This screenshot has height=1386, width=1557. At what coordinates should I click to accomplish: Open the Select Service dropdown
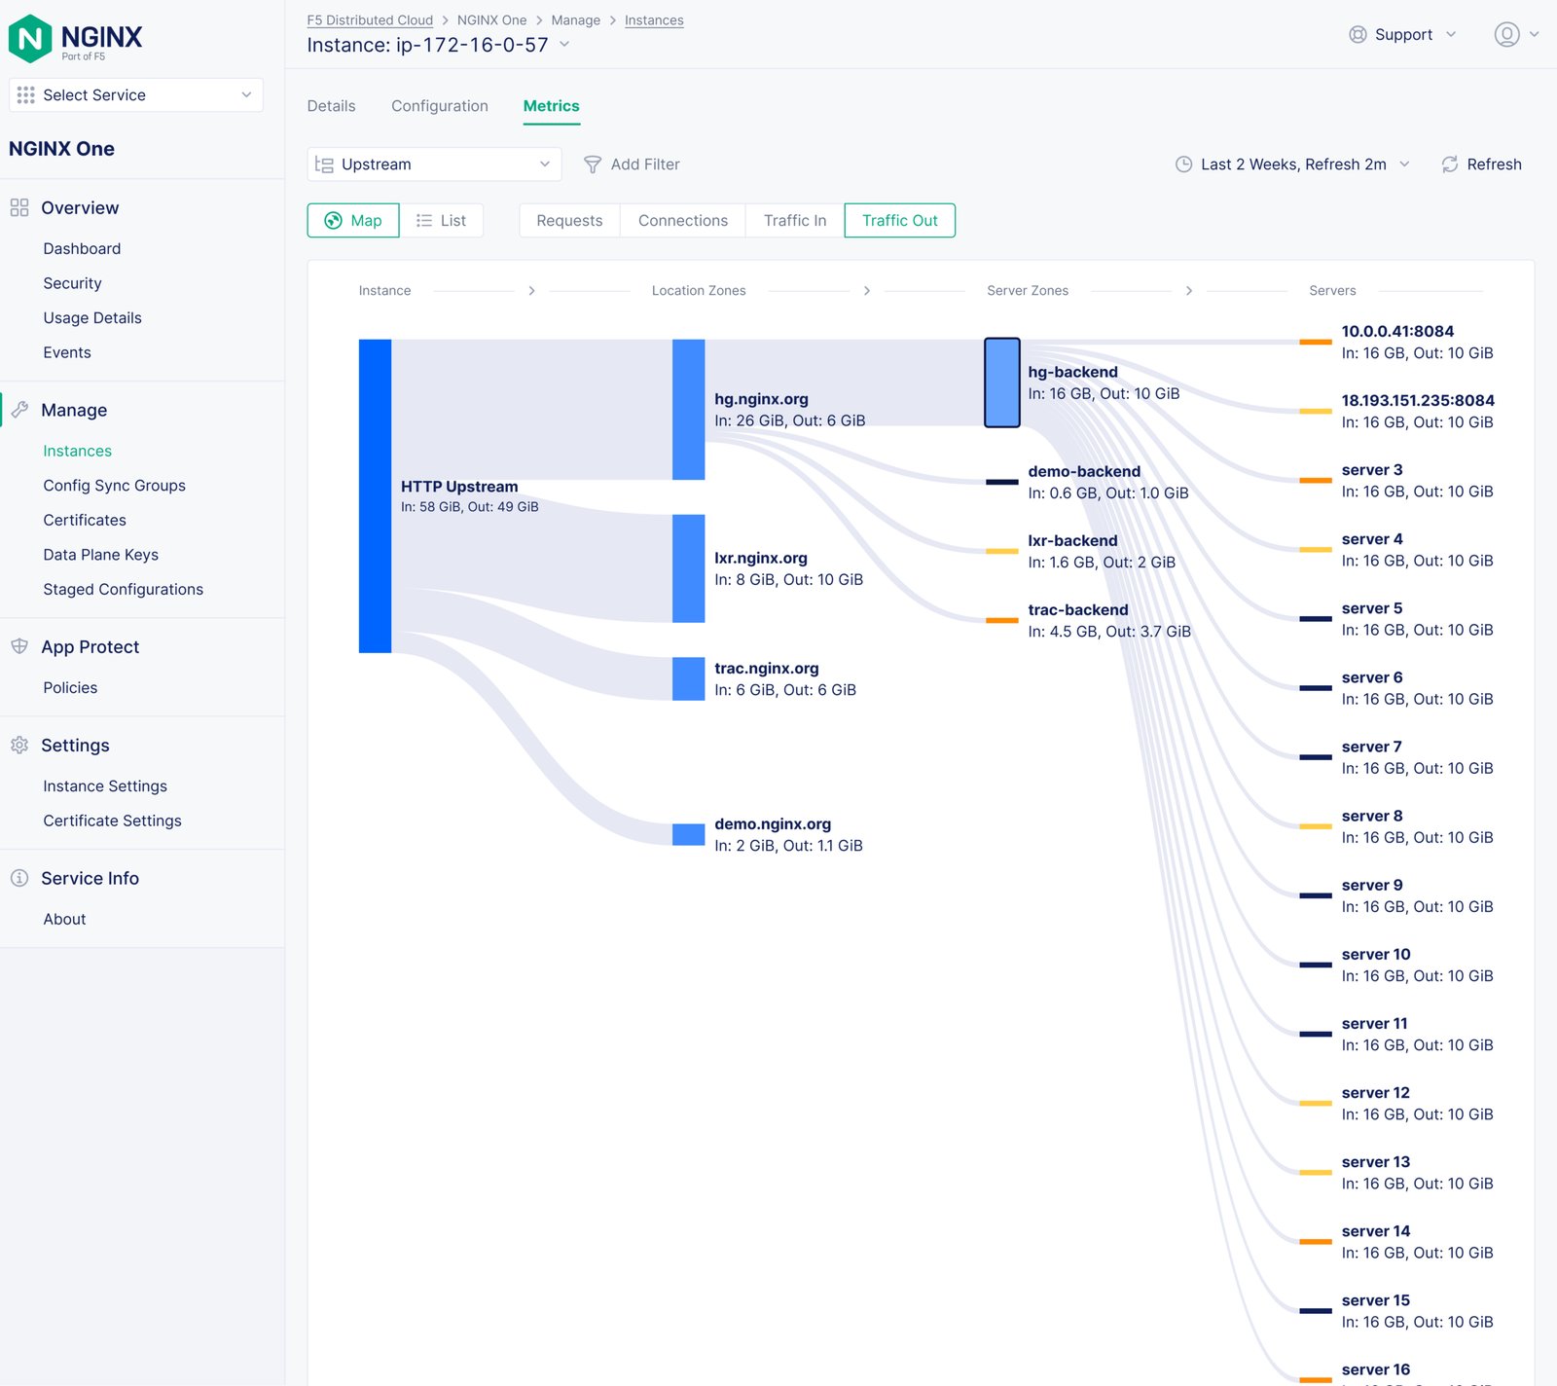[136, 95]
